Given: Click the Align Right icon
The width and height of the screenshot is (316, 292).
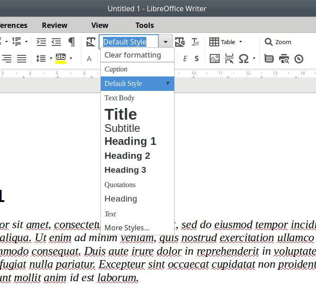Looking at the screenshot, I should coord(7,58).
